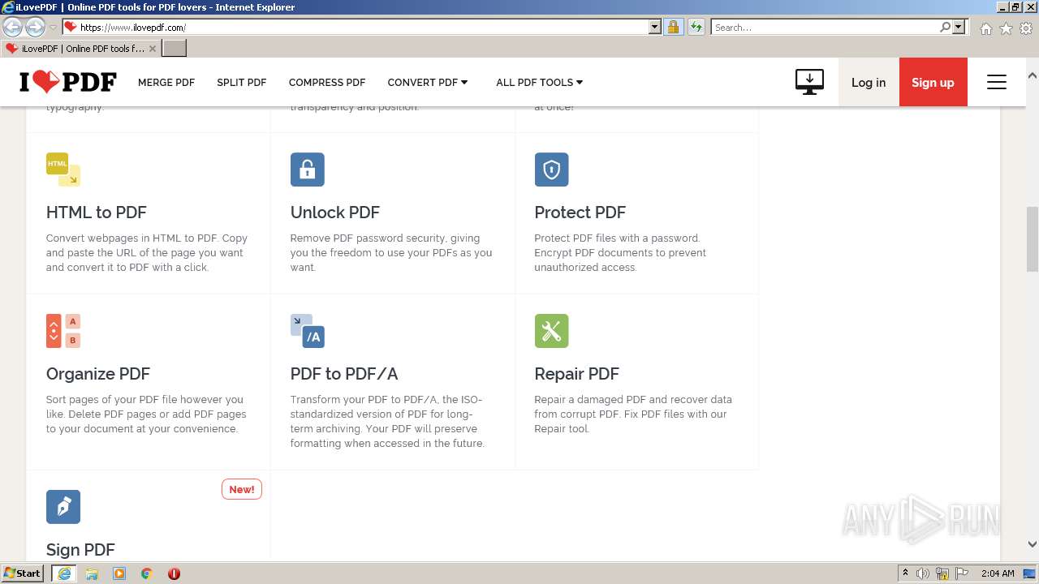Expand the CONVERT PDF dropdown
This screenshot has height=584, width=1039.
[428, 82]
